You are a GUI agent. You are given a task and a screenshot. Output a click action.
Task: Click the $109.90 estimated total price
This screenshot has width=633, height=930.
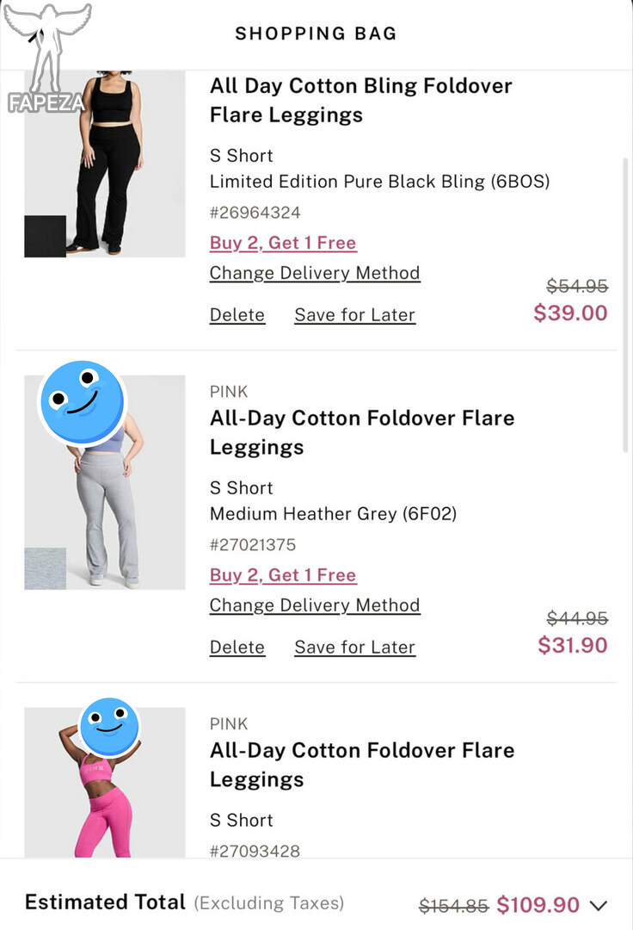[x=538, y=905]
